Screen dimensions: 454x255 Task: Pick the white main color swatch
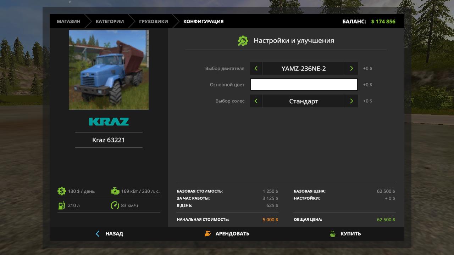(x=304, y=85)
